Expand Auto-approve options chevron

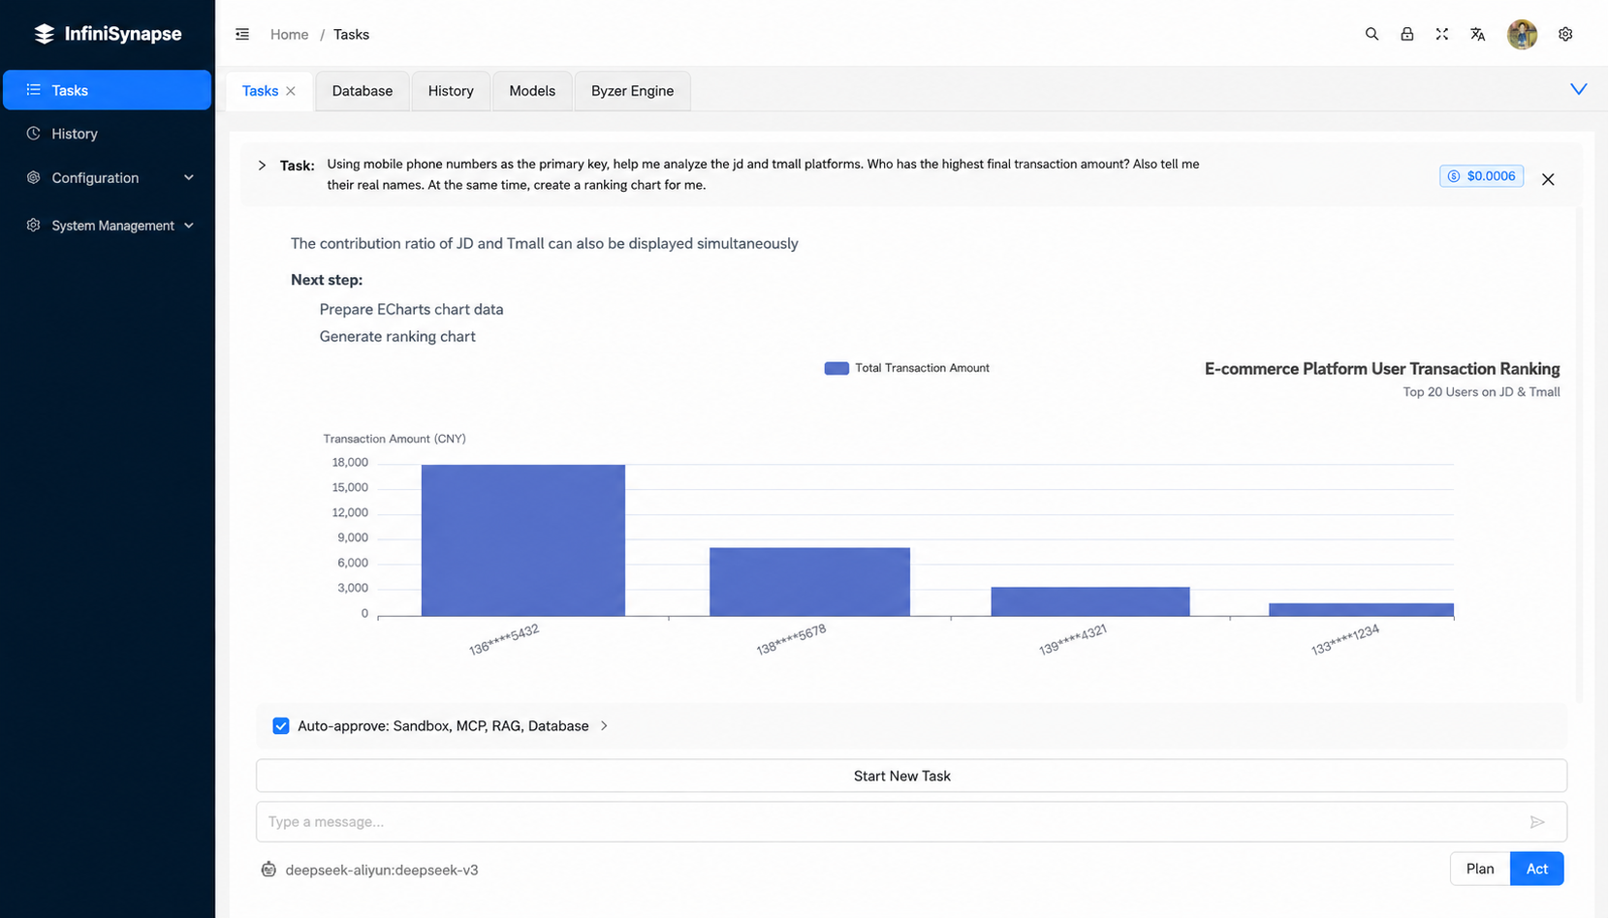(x=604, y=726)
